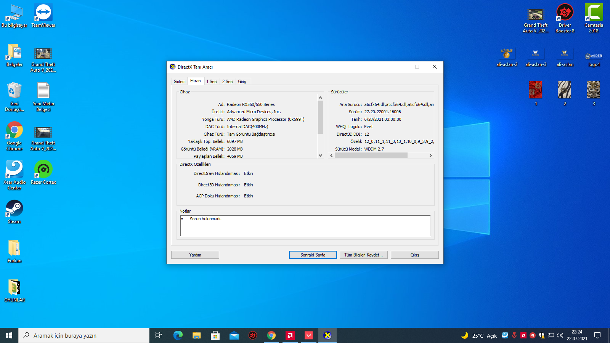Open Valorant taskbar icon
The width and height of the screenshot is (610, 343).
(309, 335)
